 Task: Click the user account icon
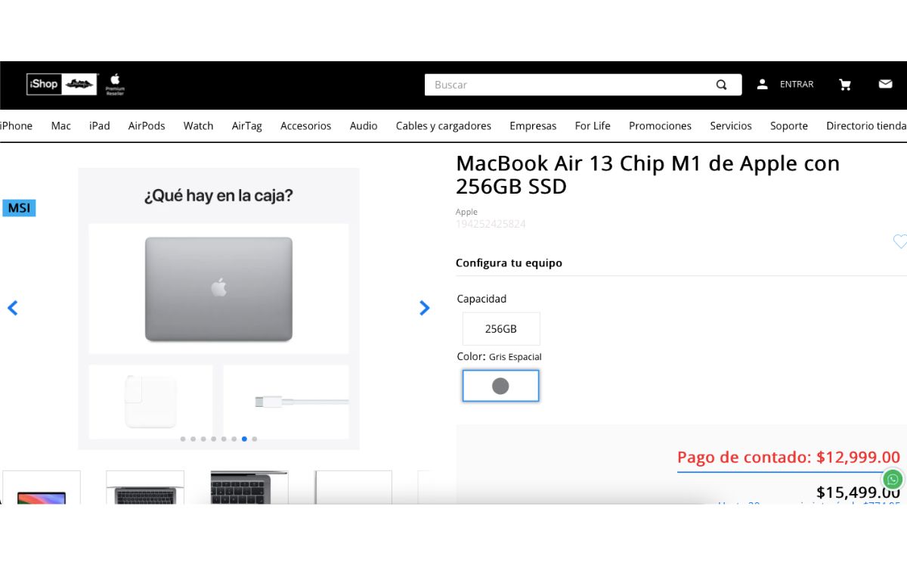(763, 84)
